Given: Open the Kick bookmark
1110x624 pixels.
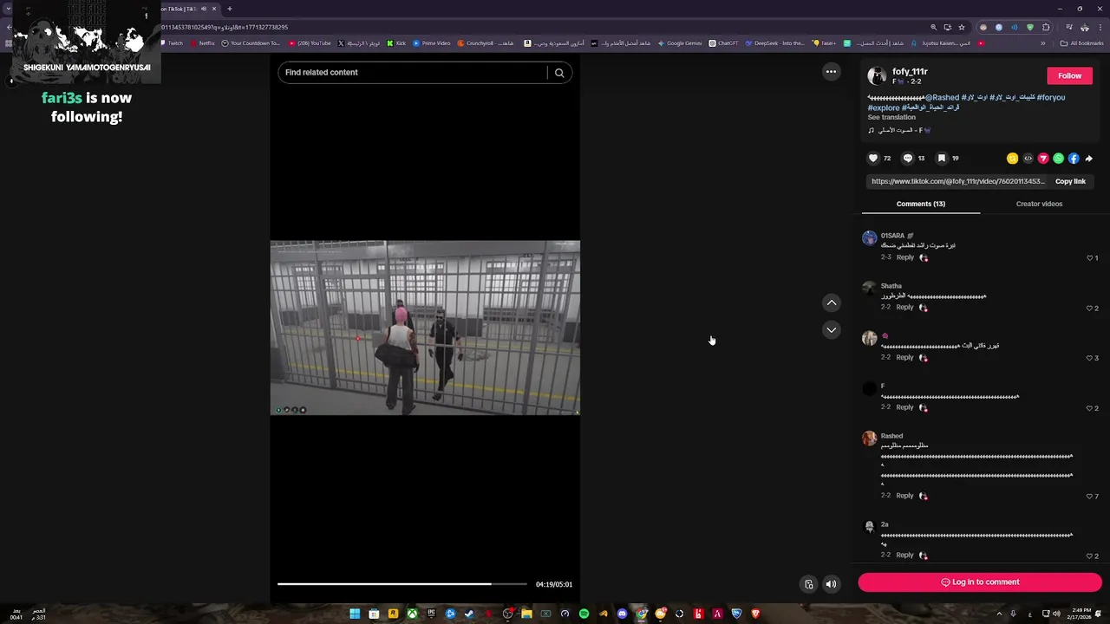Looking at the screenshot, I should tap(397, 43).
